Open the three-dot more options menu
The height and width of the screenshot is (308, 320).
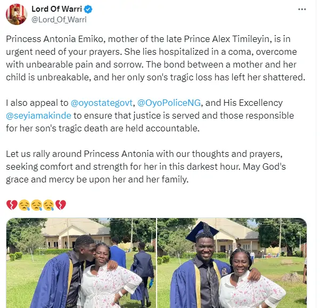click(302, 10)
